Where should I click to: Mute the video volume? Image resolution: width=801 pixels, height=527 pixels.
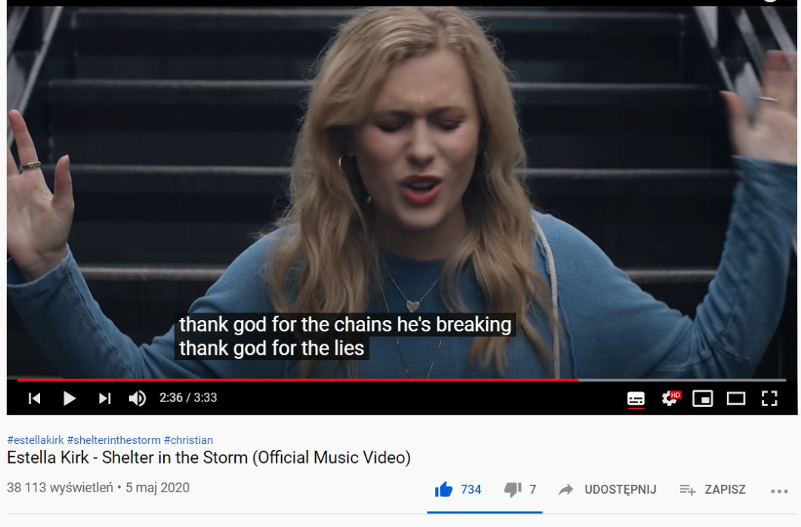138,398
